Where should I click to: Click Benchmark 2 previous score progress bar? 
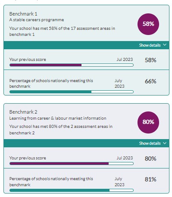point(72,163)
